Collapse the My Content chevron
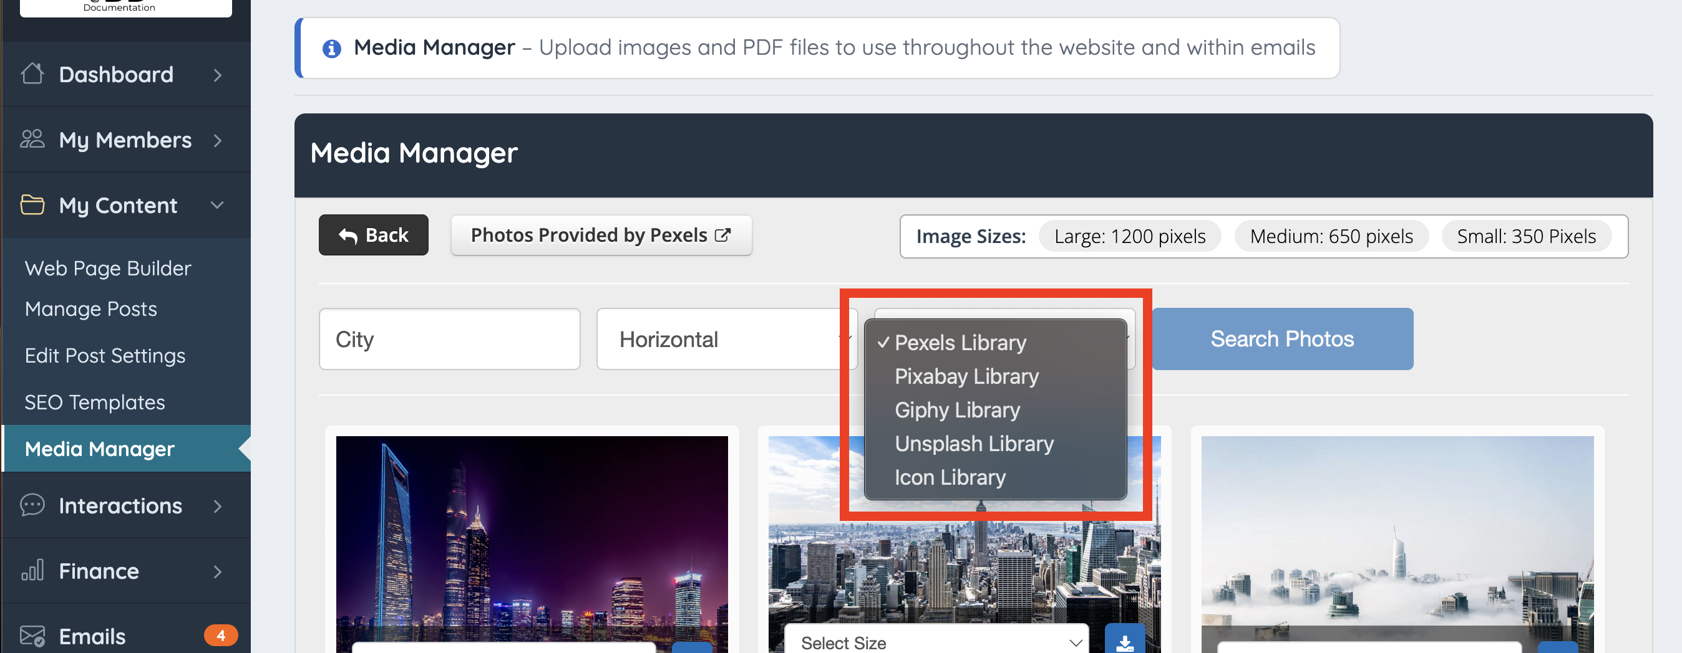This screenshot has width=1682, height=653. coord(218,205)
